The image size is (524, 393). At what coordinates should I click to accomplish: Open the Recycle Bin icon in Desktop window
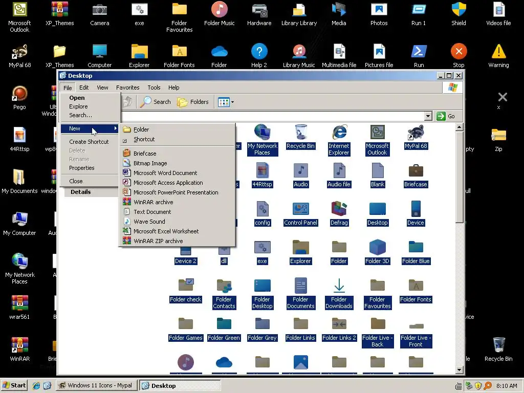[x=300, y=137]
